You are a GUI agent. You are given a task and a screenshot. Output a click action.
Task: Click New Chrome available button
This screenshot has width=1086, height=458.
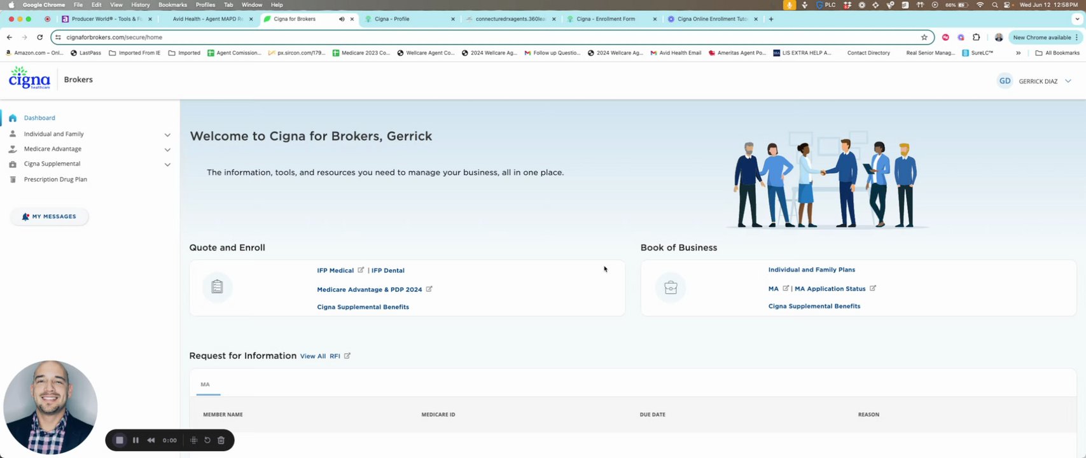point(1046,38)
